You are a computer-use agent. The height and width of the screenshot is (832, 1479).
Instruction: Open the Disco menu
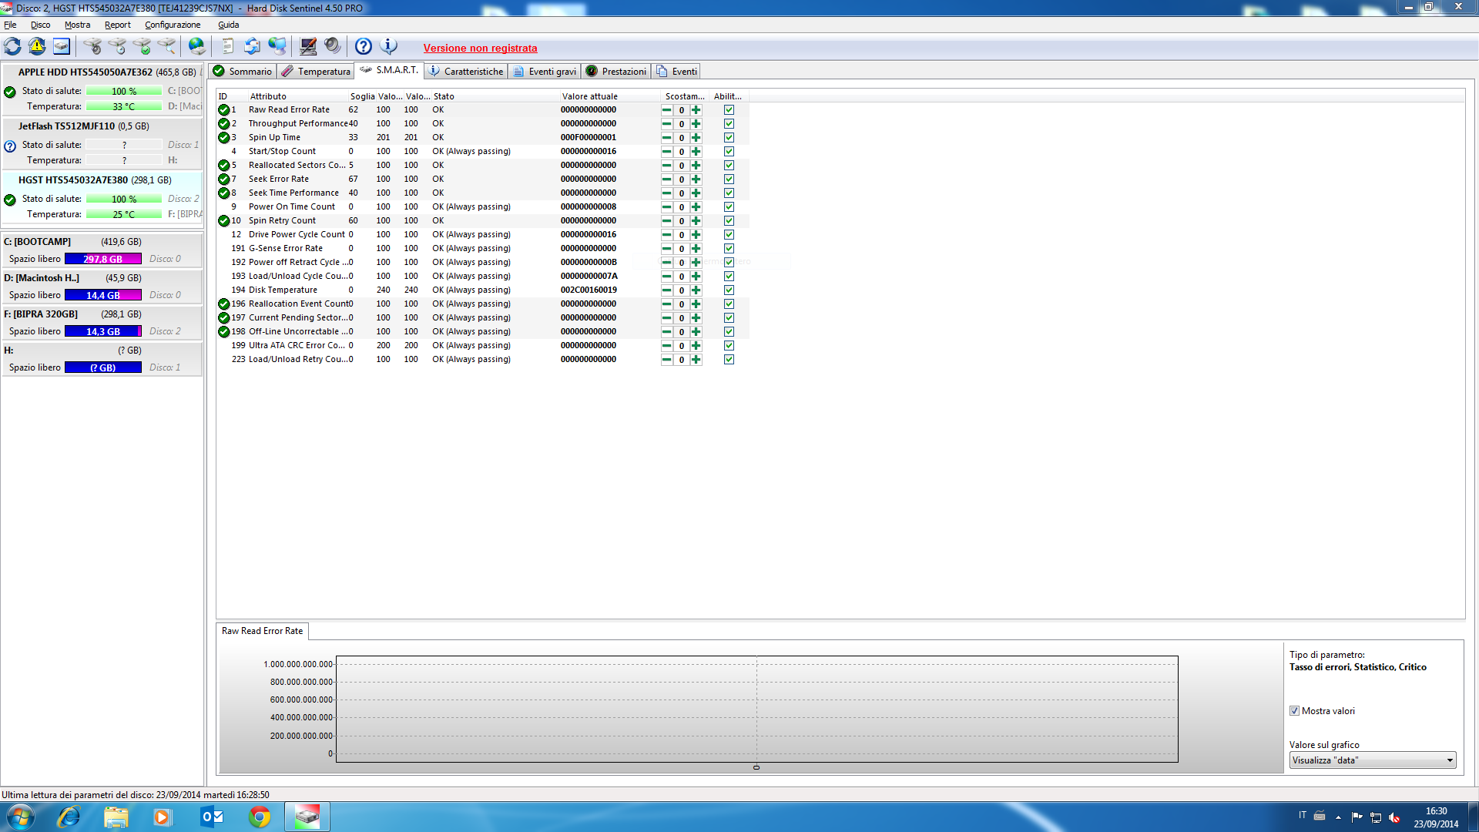40,25
